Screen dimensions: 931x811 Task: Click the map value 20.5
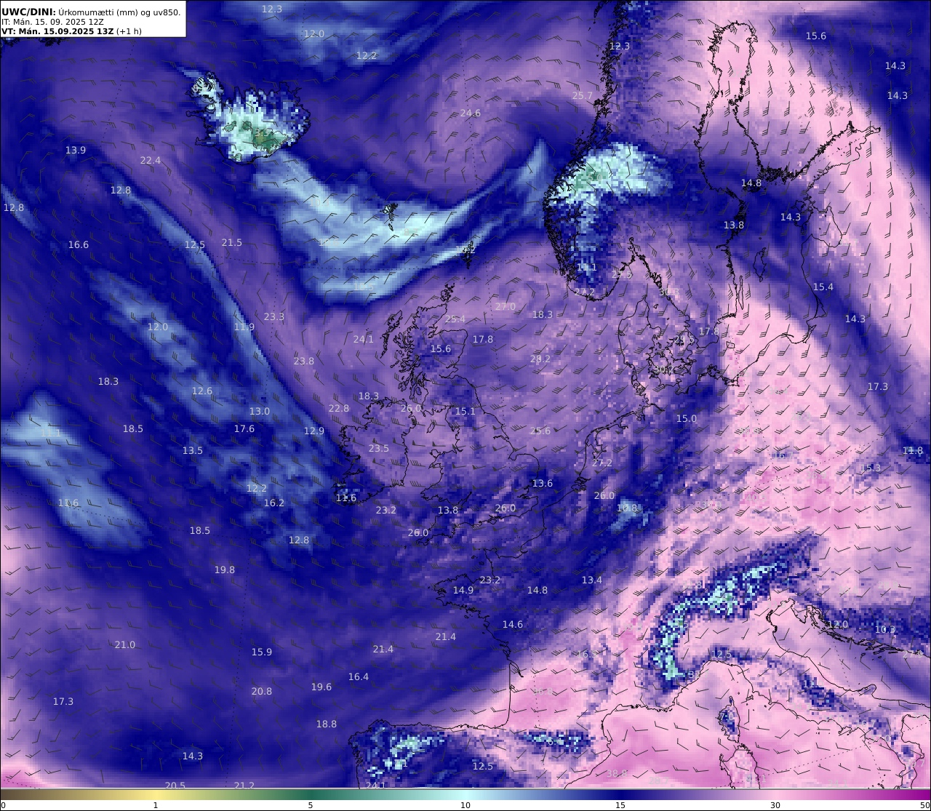click(175, 785)
